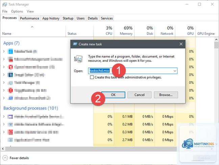Click the icon of the 2.7 MB background process

pos(10,140)
